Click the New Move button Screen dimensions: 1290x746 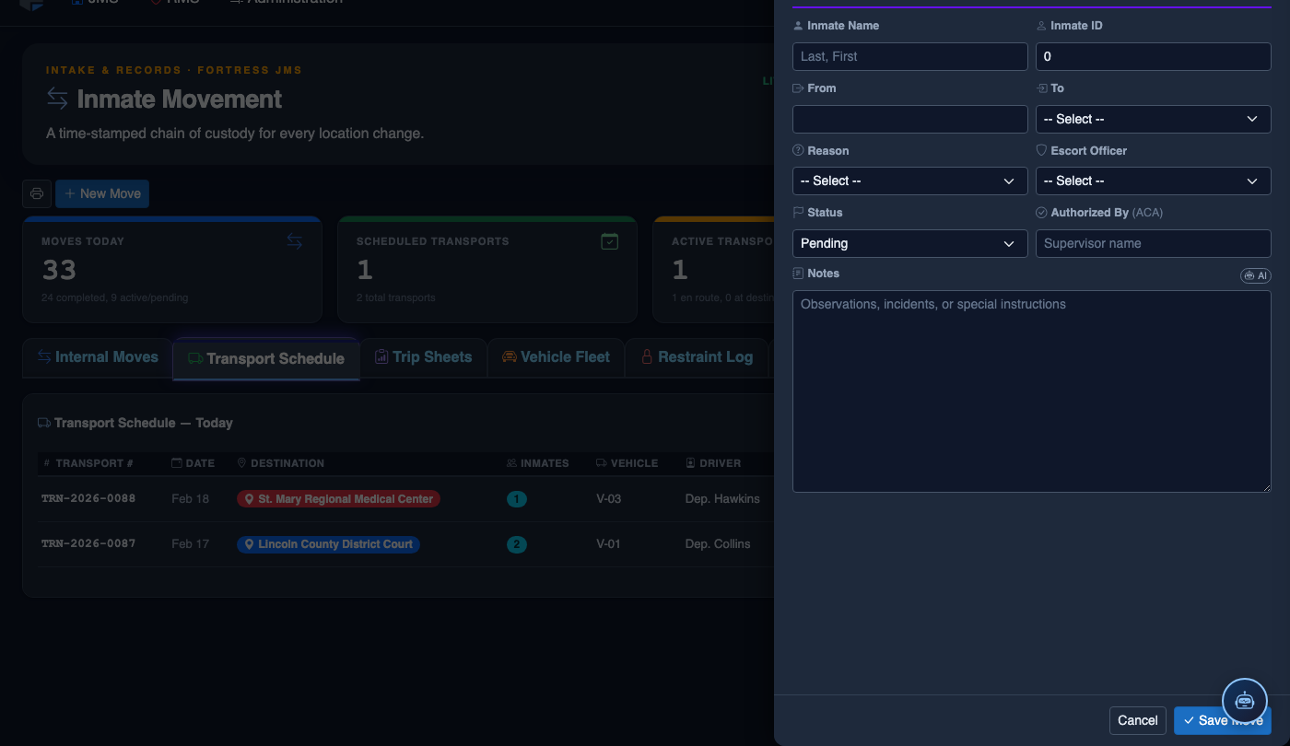[x=102, y=193]
